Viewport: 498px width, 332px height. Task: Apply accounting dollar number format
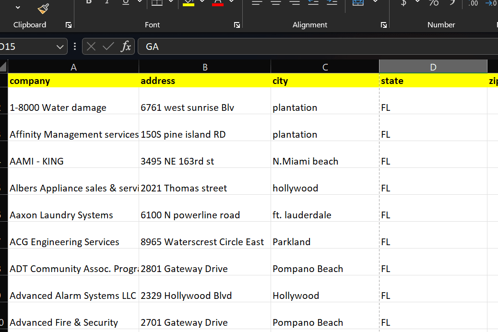(403, 3)
